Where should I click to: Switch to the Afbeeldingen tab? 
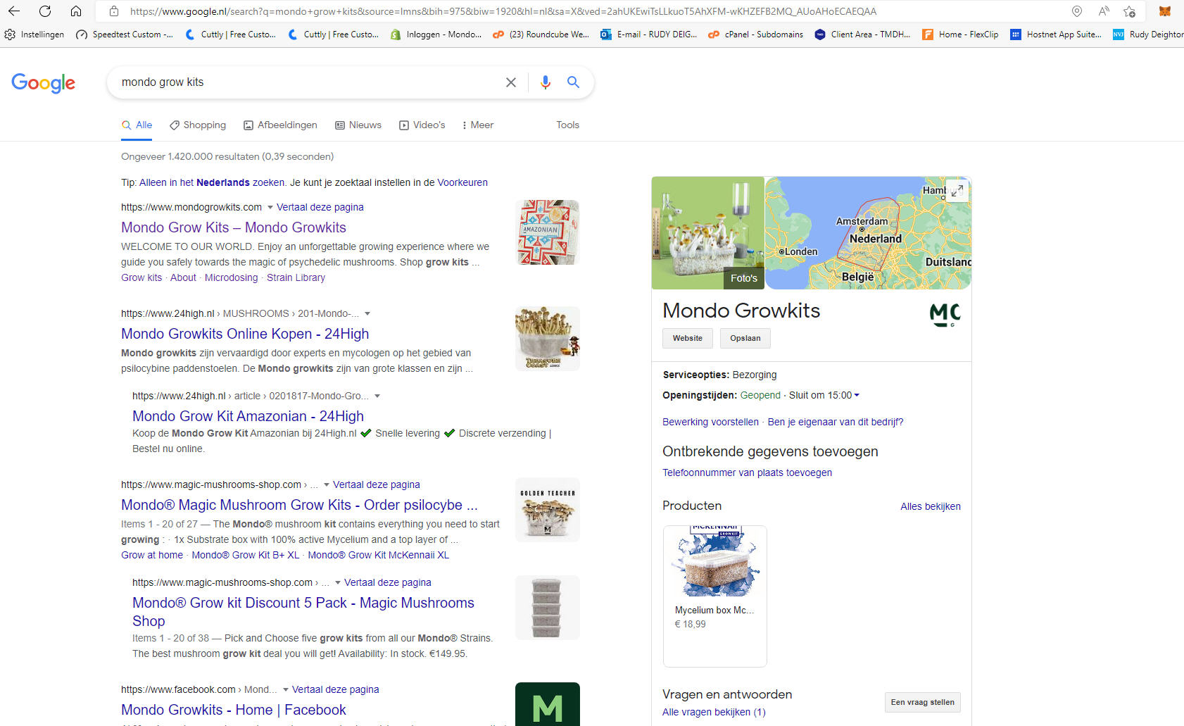click(x=280, y=125)
